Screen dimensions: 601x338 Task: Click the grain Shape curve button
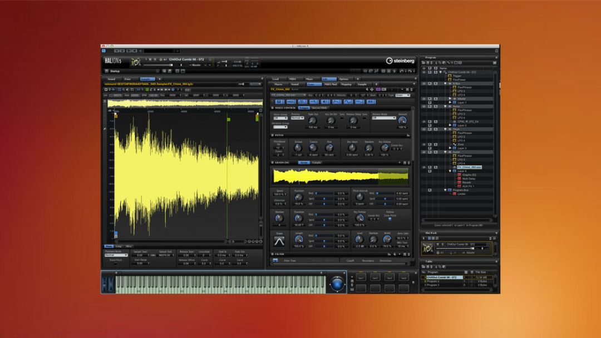279,241
